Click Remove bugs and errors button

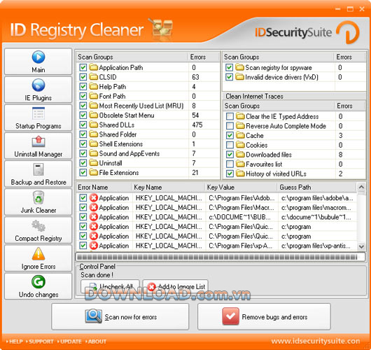pyautogui.click(x=264, y=316)
